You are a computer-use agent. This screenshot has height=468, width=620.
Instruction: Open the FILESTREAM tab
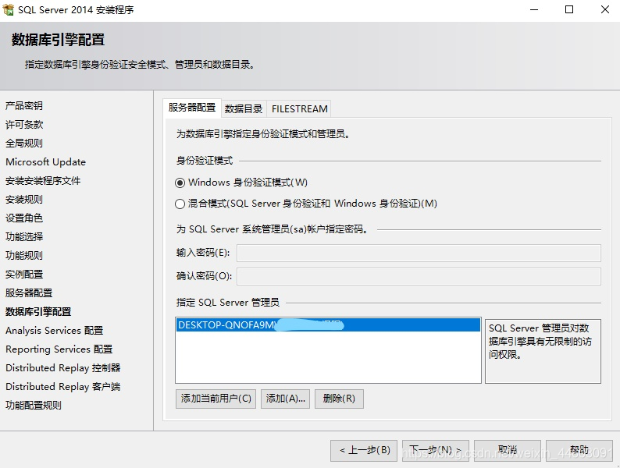(299, 108)
